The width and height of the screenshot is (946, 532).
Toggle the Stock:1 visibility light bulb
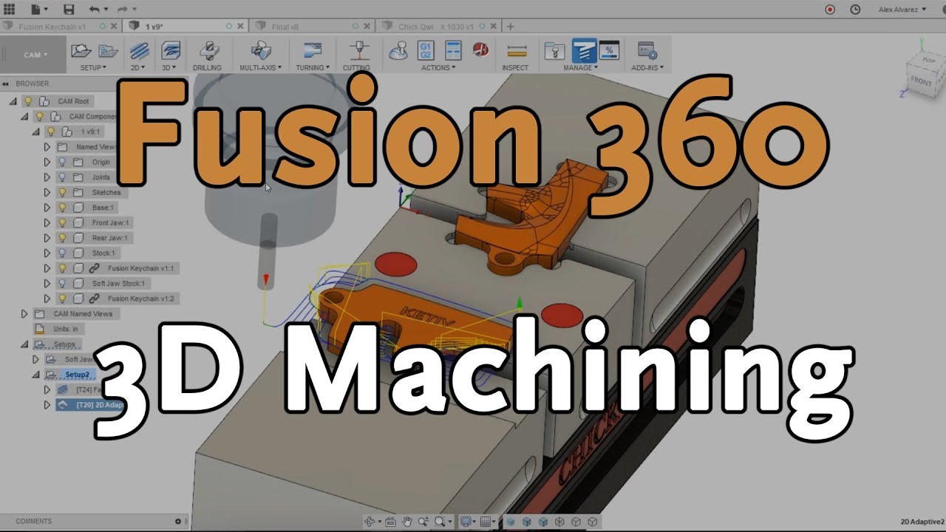click(x=62, y=253)
